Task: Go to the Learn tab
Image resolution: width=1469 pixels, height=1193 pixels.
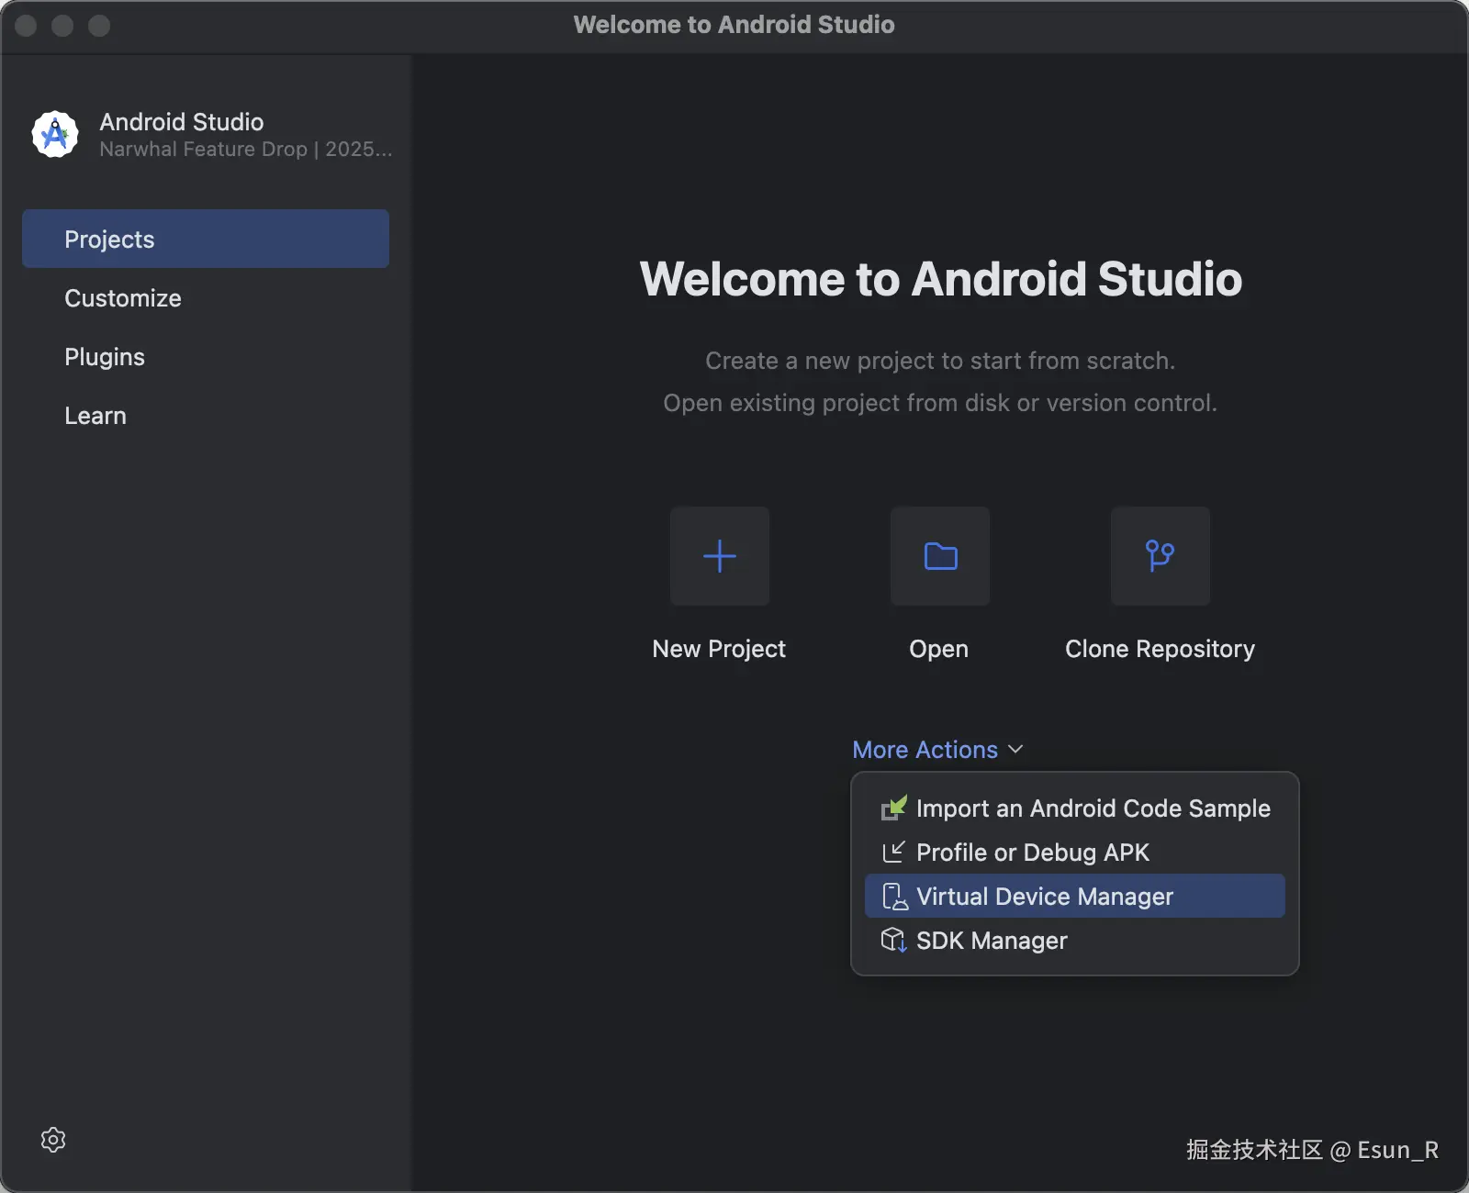Action: coord(206,415)
